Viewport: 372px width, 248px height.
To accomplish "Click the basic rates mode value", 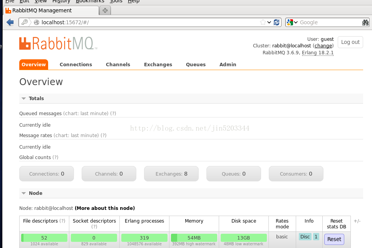I will pos(282,236).
